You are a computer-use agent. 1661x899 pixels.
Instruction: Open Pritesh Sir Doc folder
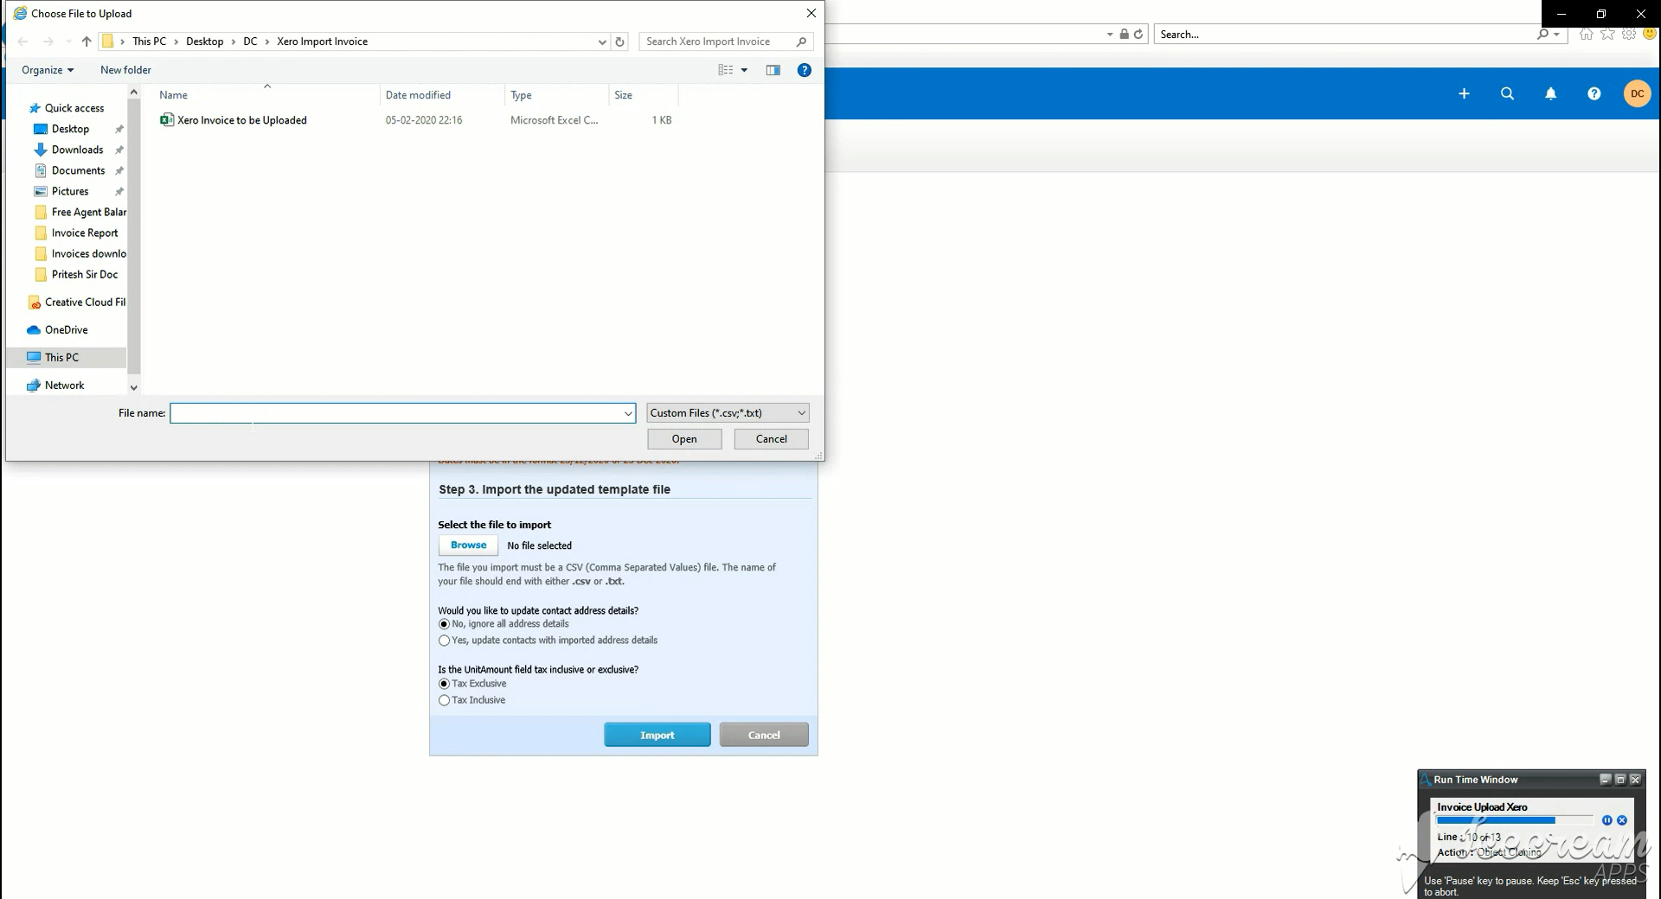point(77,274)
